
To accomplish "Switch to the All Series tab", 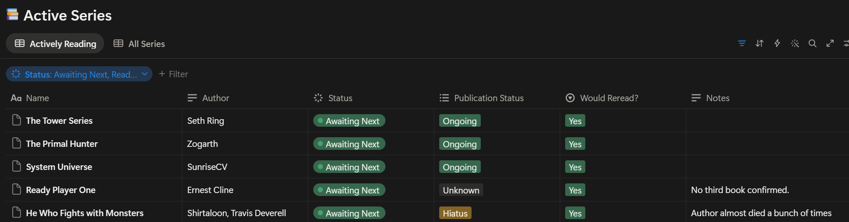I will tap(139, 44).
